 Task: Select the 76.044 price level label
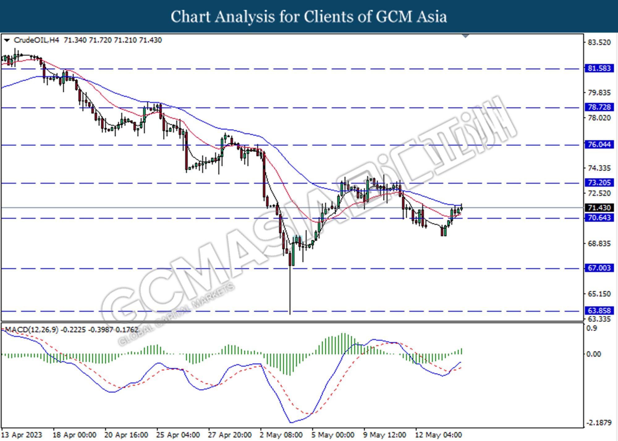pyautogui.click(x=599, y=145)
